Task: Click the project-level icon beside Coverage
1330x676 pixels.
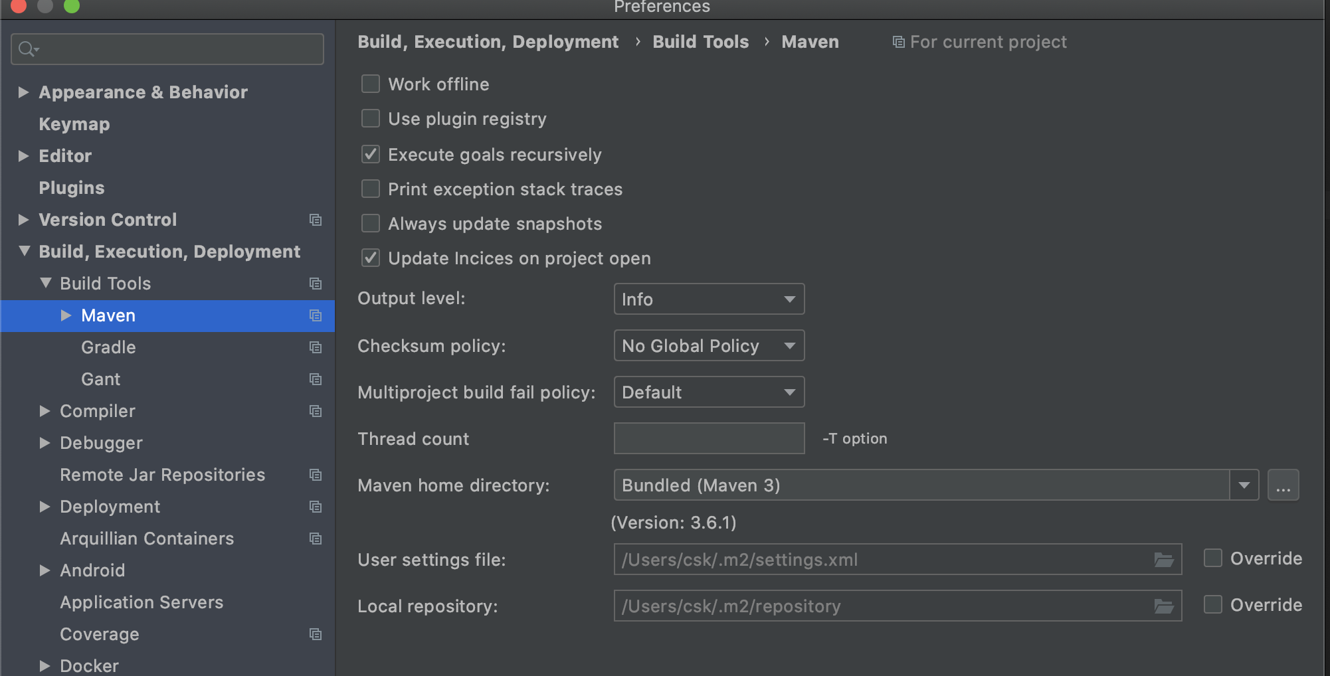Action: click(316, 634)
